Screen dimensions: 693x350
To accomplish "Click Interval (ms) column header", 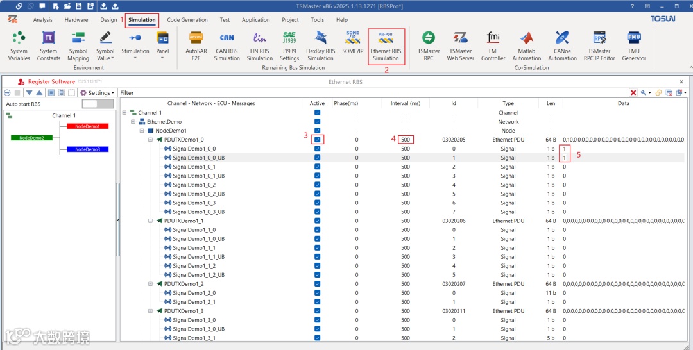I will coord(406,103).
